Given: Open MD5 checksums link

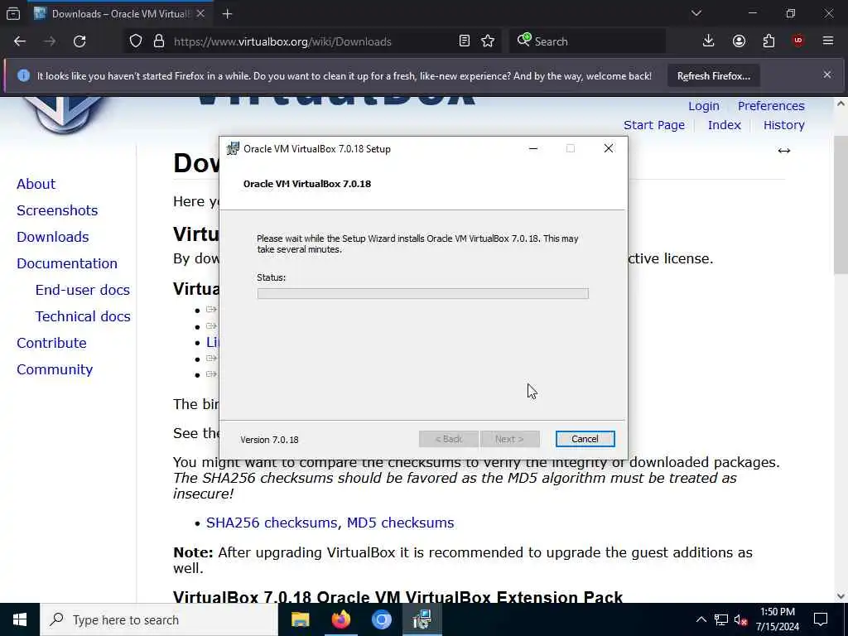Looking at the screenshot, I should (x=400, y=523).
